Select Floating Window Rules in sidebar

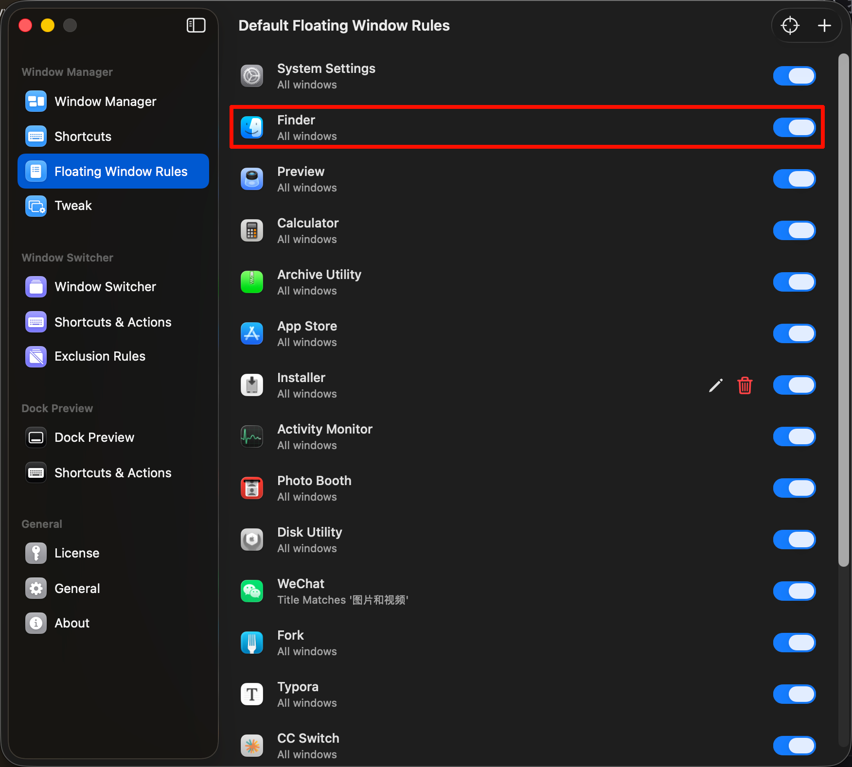coord(113,171)
